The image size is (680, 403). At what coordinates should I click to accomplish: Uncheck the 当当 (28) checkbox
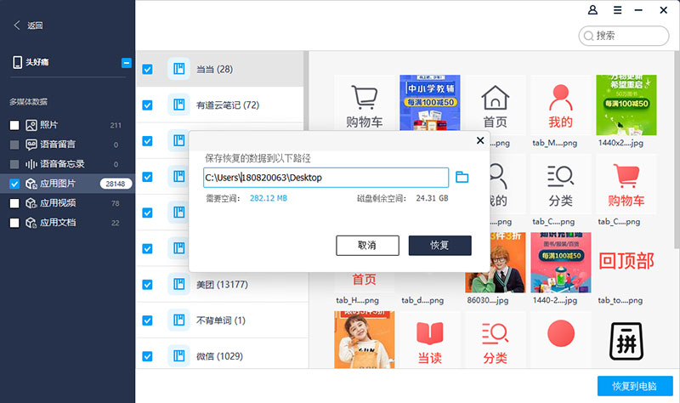pos(147,70)
